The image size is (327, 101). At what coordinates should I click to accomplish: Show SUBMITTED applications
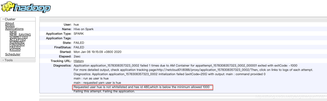(x=19, y=37)
